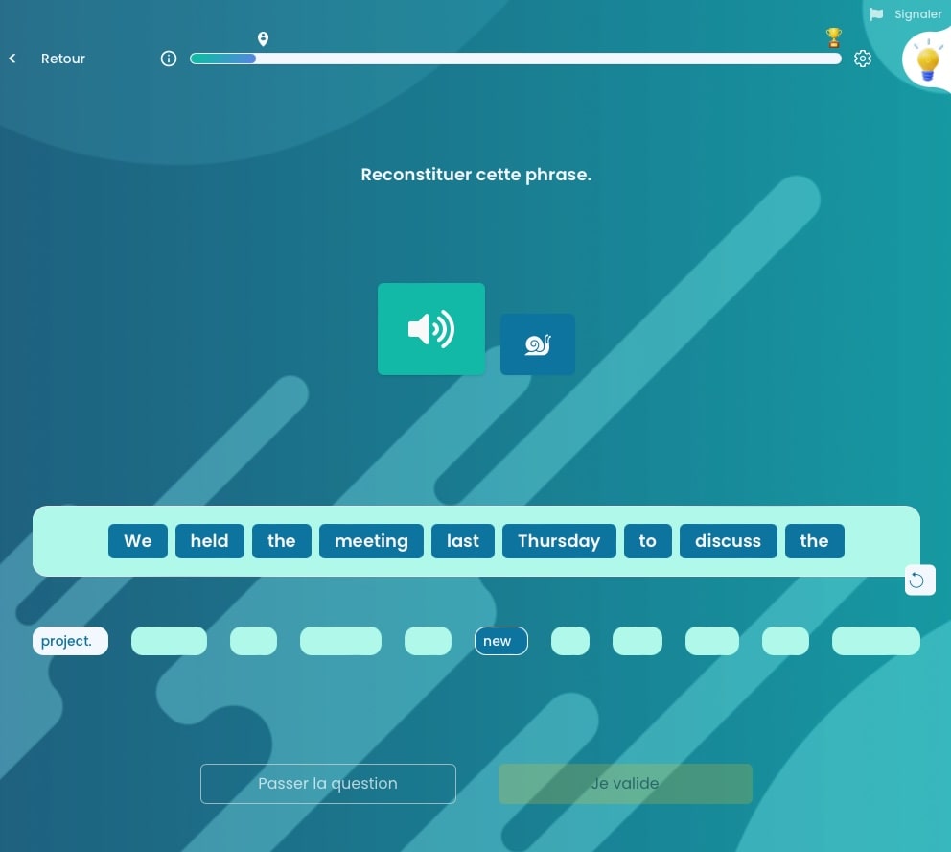Add the word 'project.' to the sentence
Viewport: 951px width, 852px height.
point(70,641)
